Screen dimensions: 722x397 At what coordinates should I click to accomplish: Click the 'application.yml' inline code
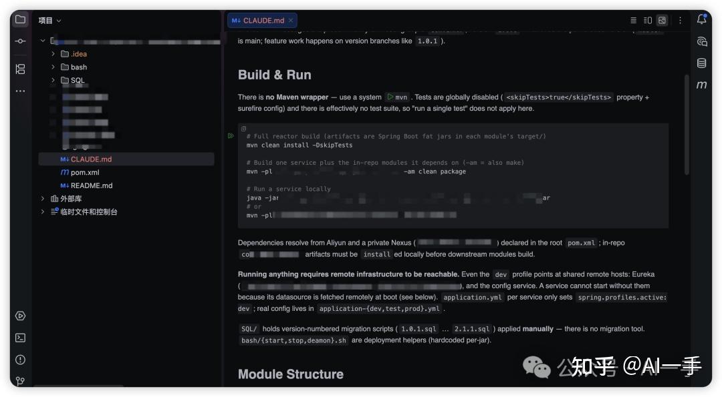click(473, 298)
